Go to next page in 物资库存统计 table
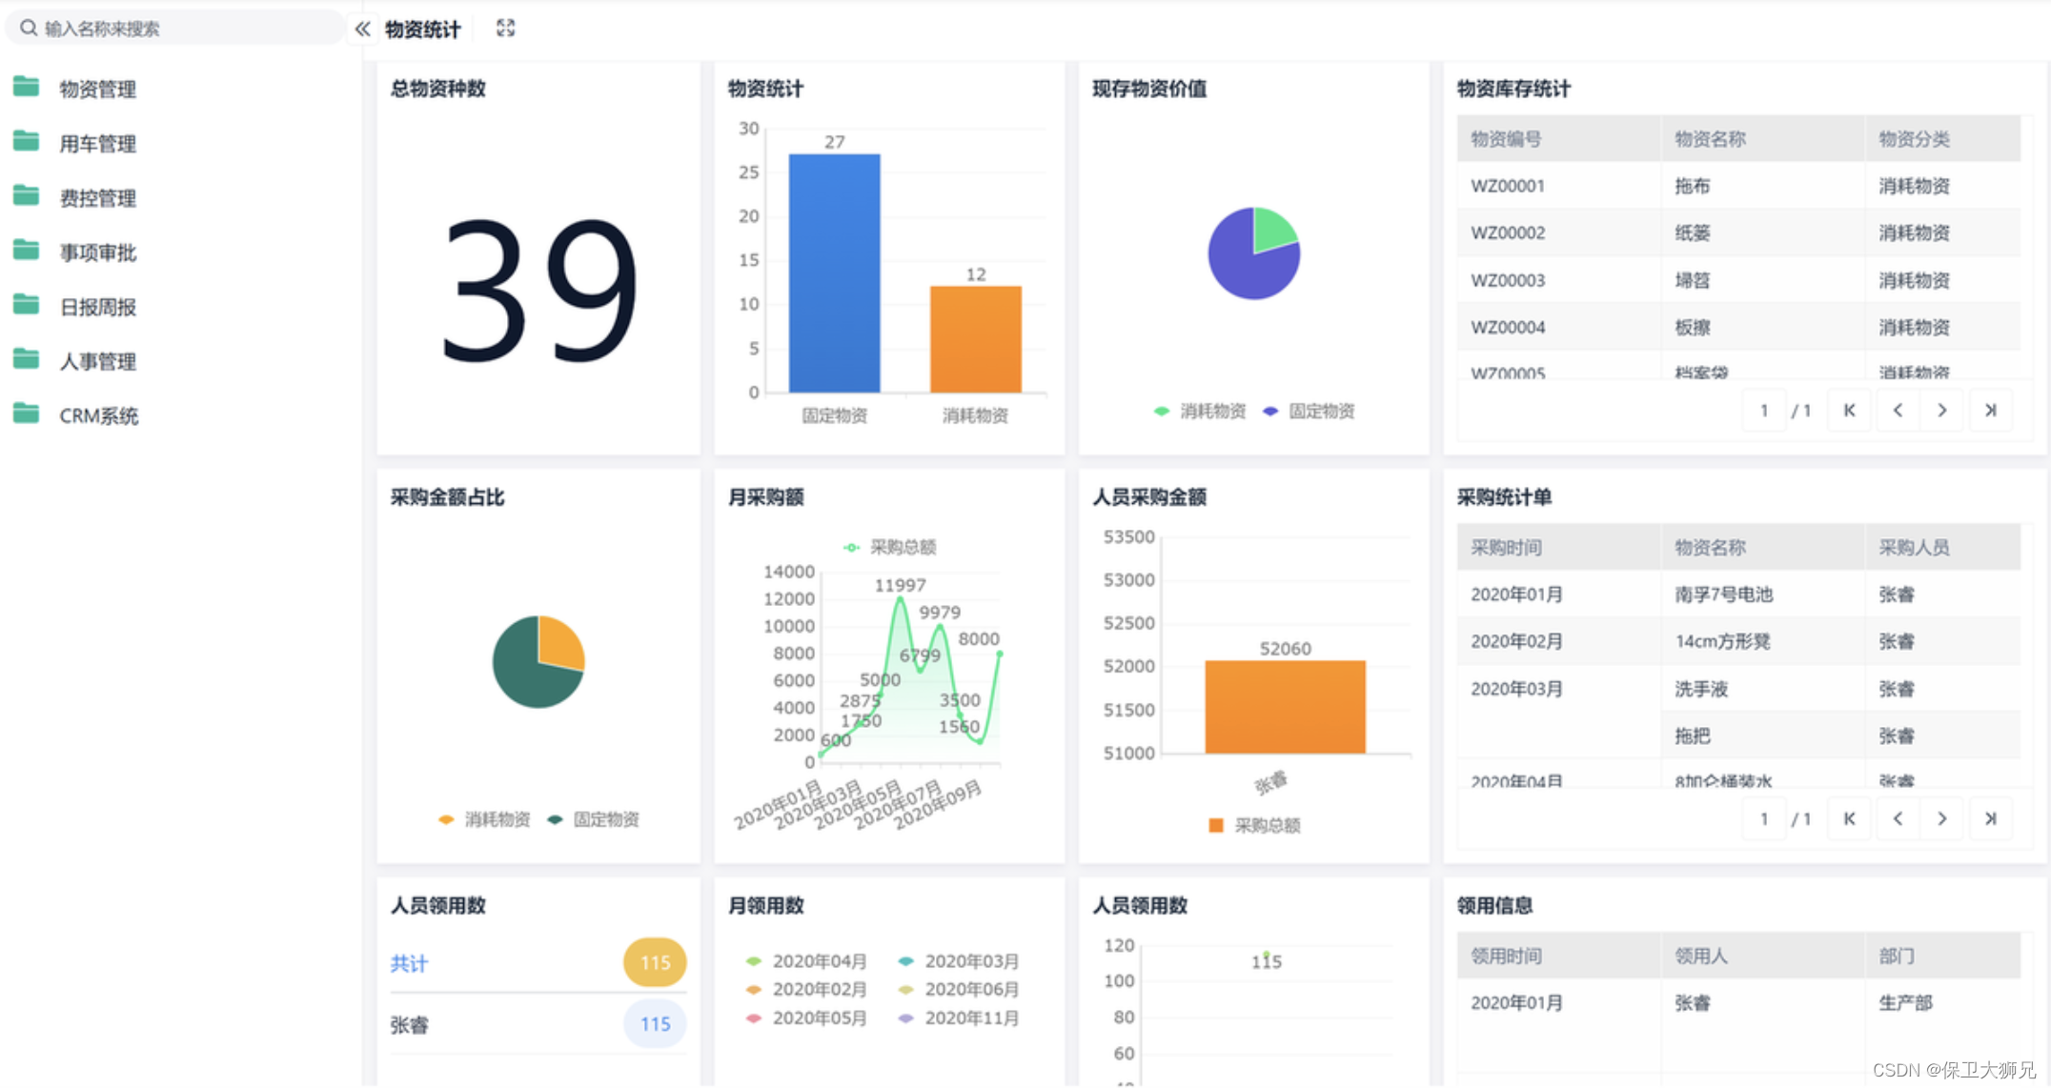The width and height of the screenshot is (2051, 1088). coord(1942,411)
